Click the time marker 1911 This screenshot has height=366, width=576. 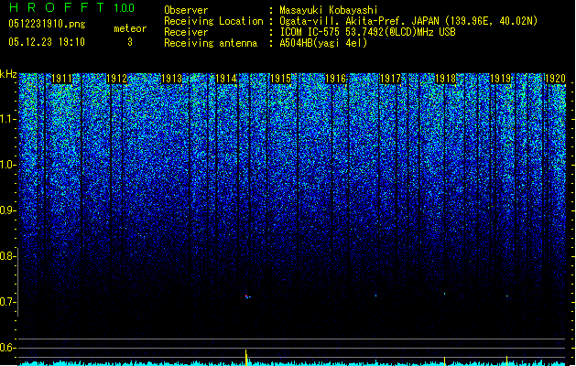(61, 79)
